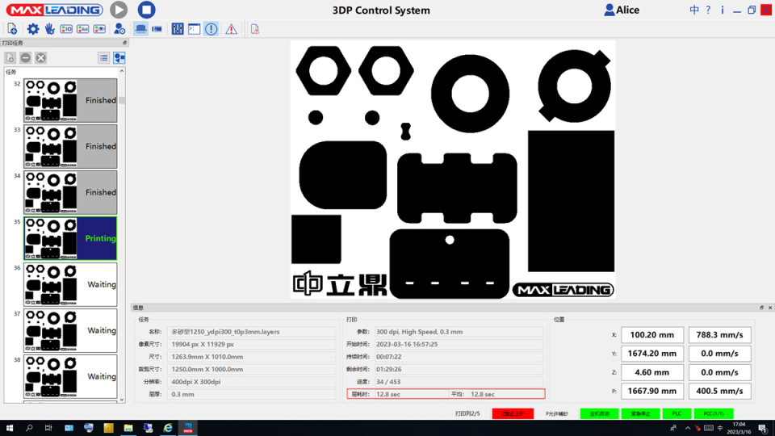This screenshot has width=775, height=436.
Task: Open about info with the i icon
Action: [722, 10]
